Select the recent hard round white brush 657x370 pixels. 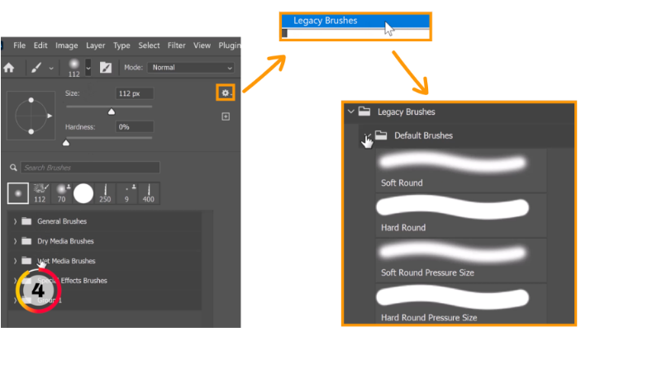(x=83, y=193)
